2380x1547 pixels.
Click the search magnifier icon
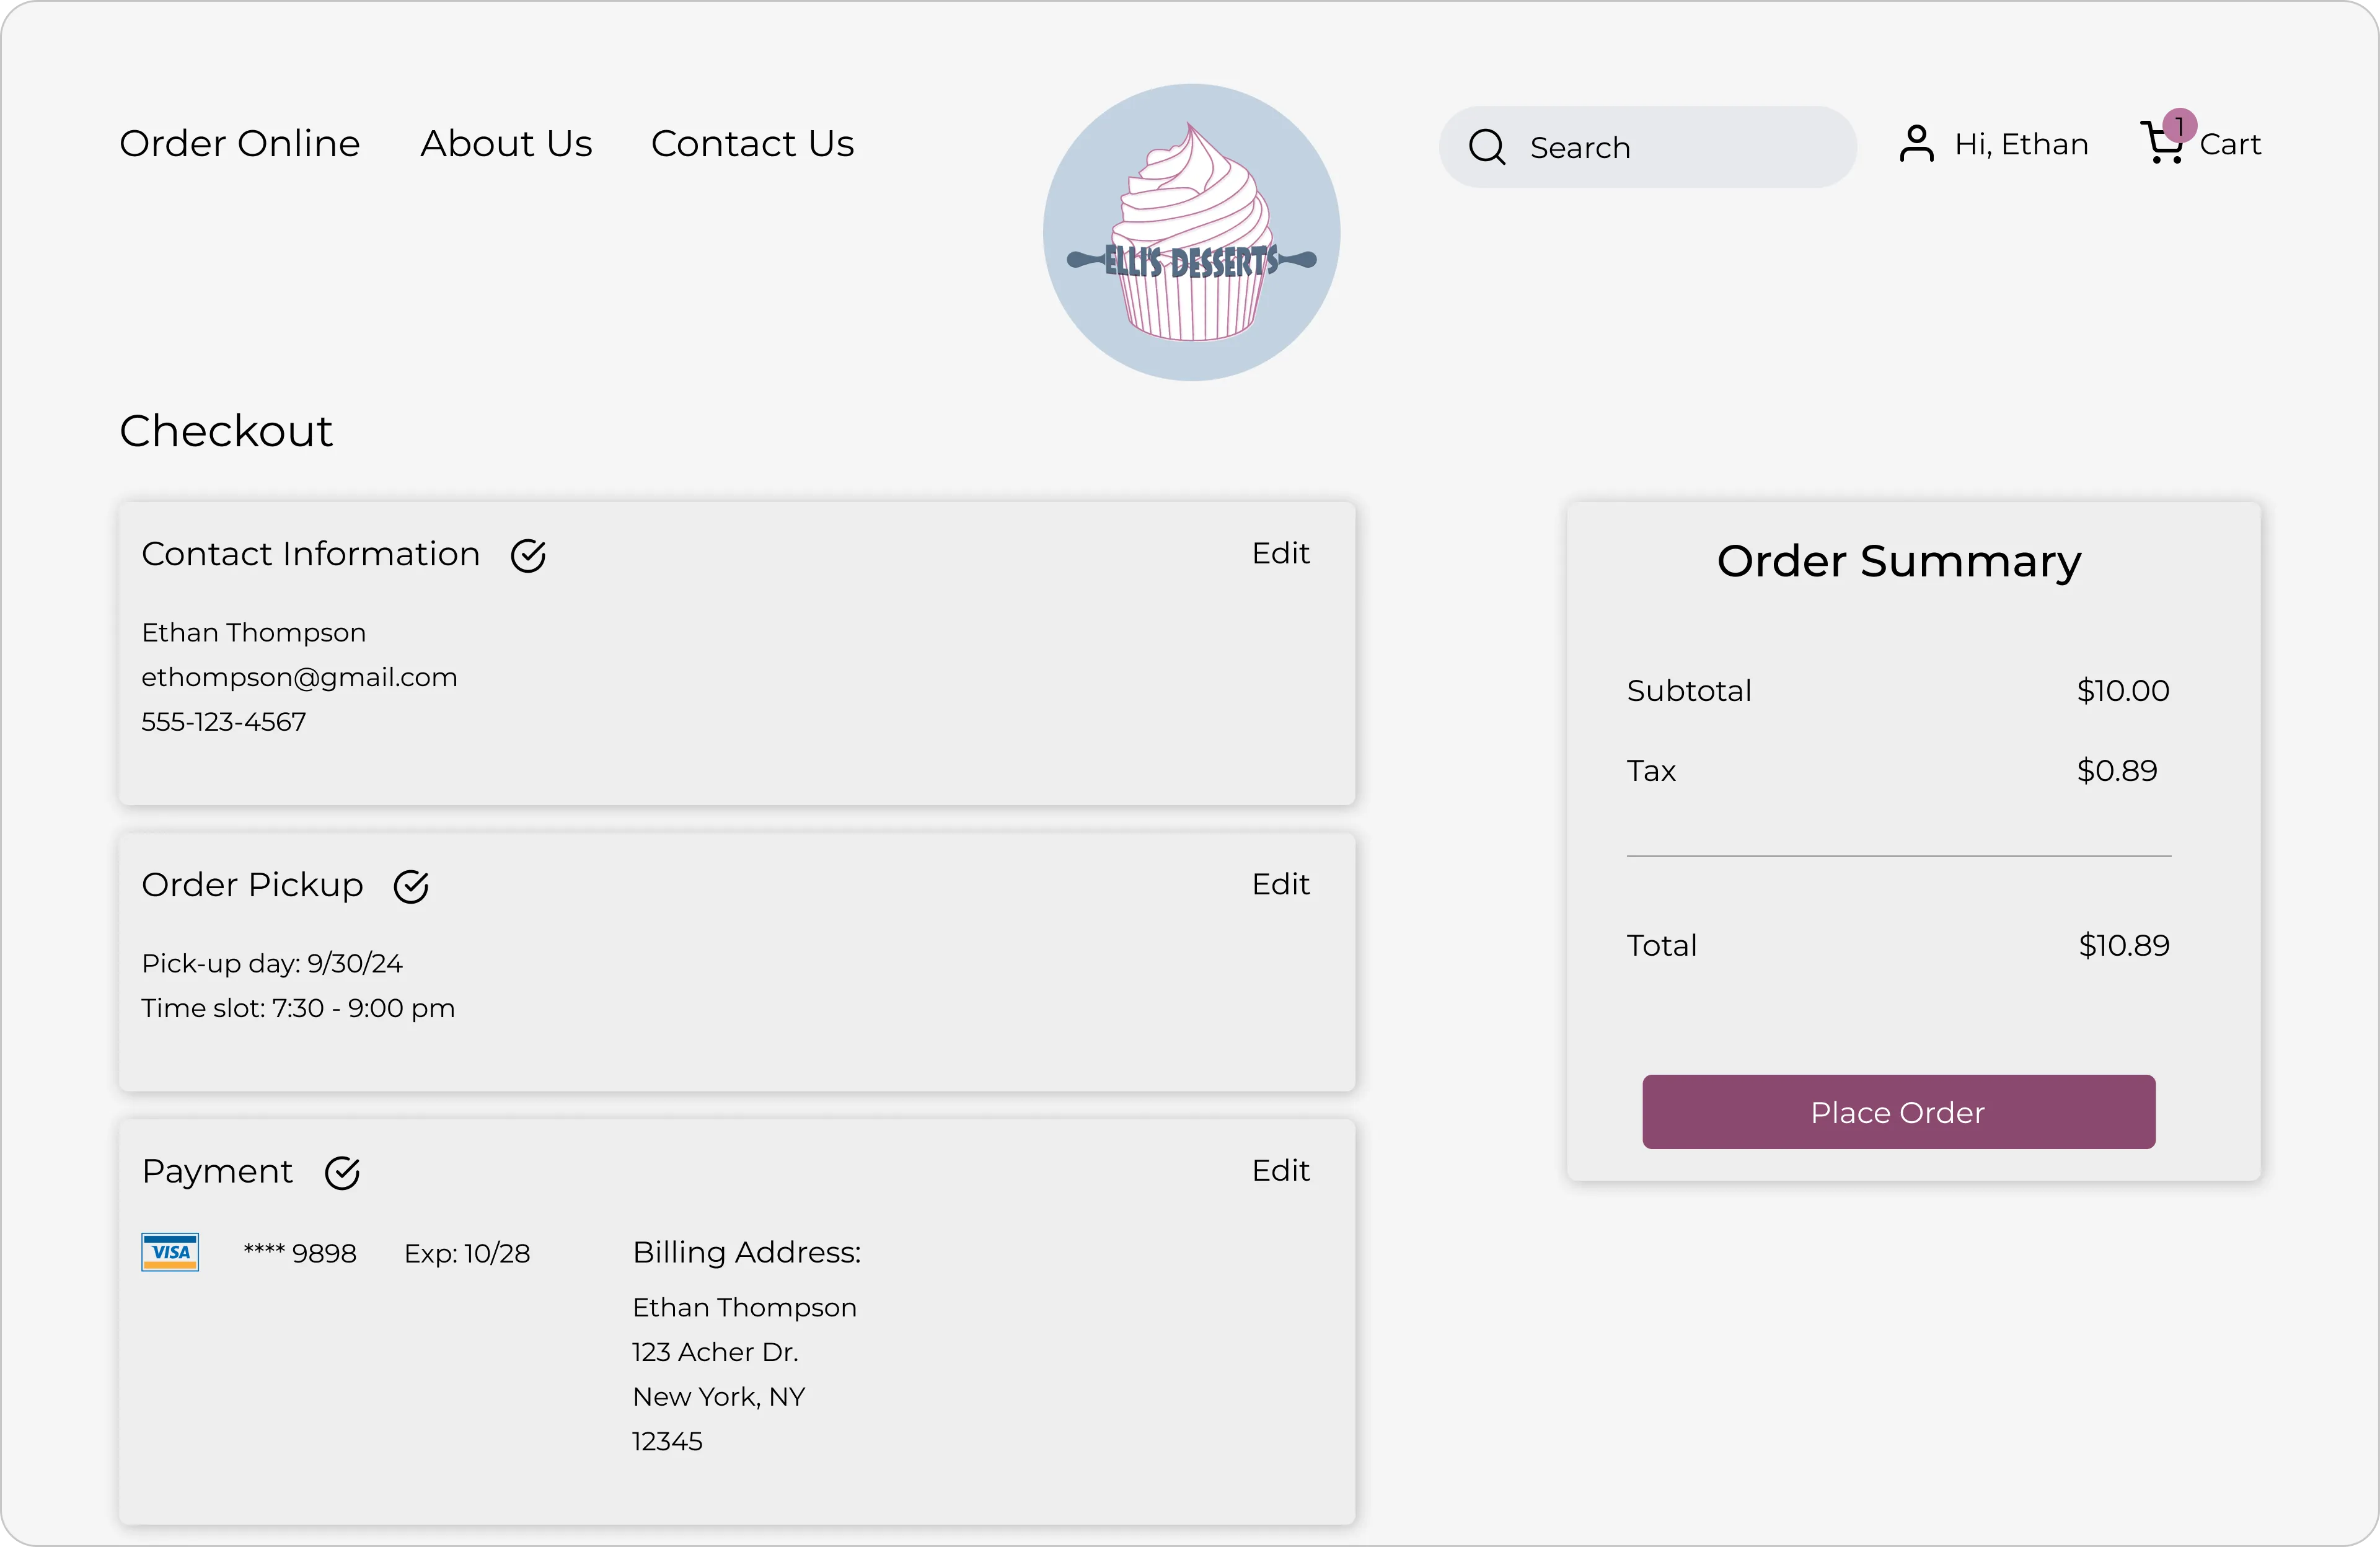click(1487, 147)
